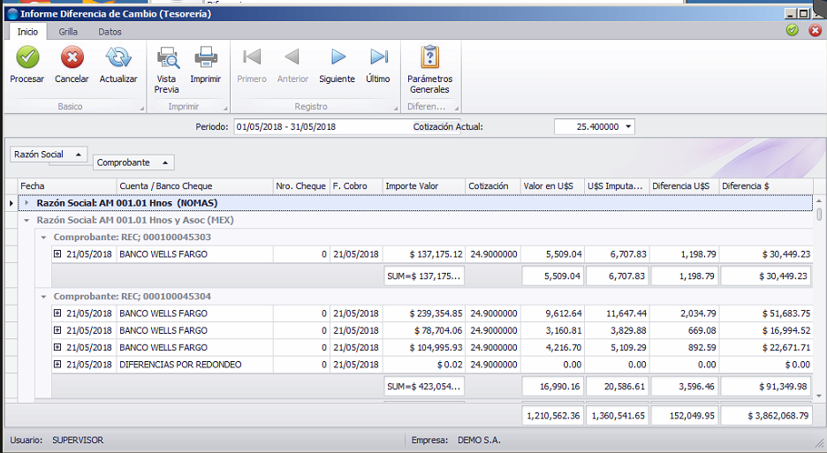Click the Periodo date range field

322,126
